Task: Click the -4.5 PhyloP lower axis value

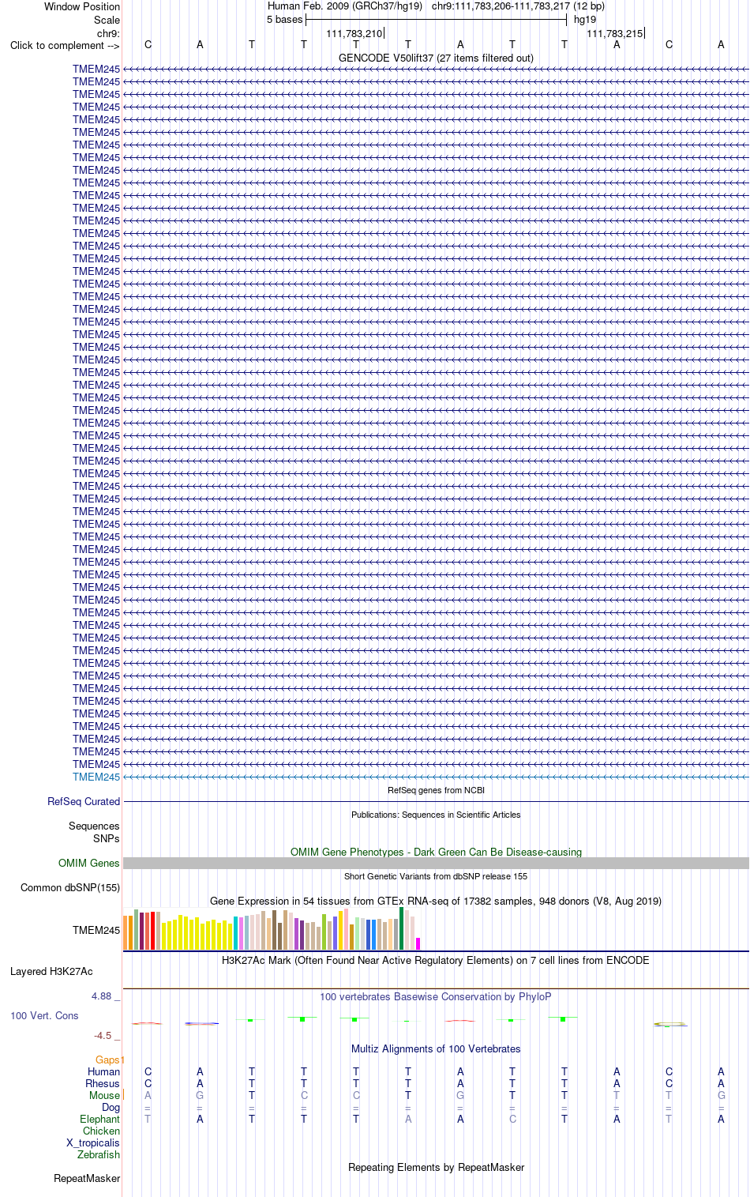Action: tap(103, 1035)
